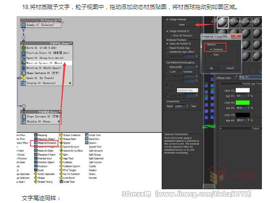Select Position Object operator in depot

[x=45, y=162]
